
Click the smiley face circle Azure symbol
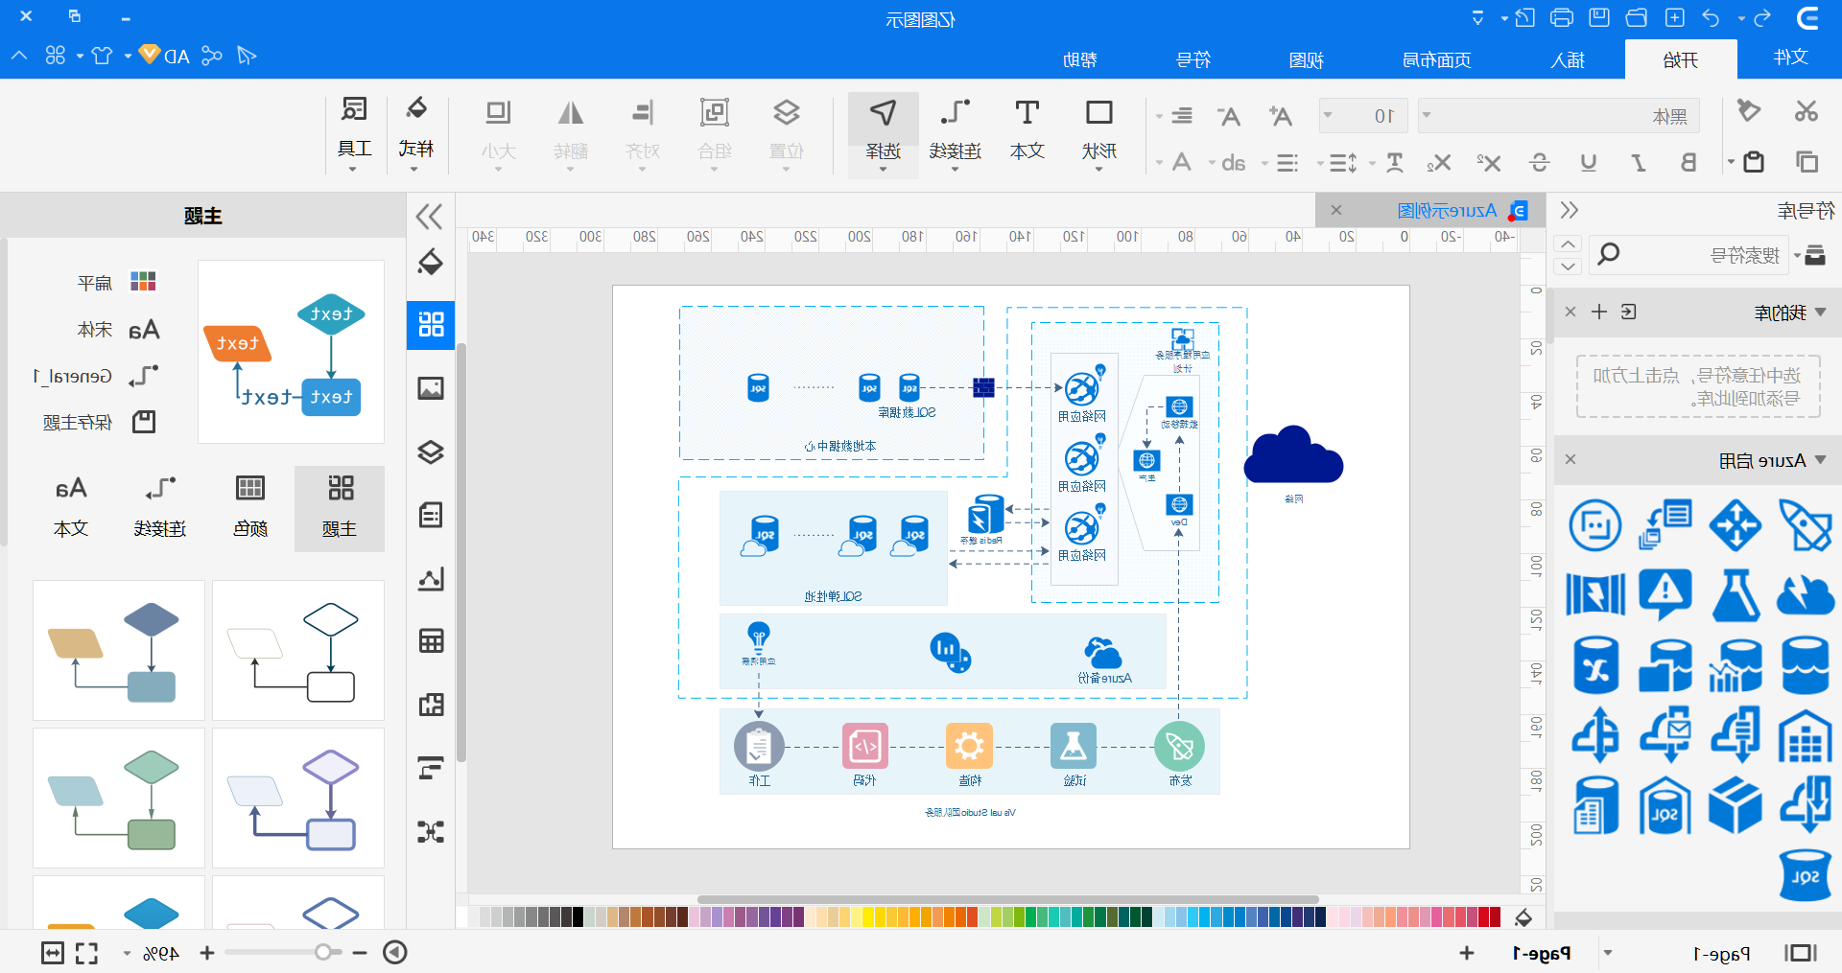(1595, 525)
